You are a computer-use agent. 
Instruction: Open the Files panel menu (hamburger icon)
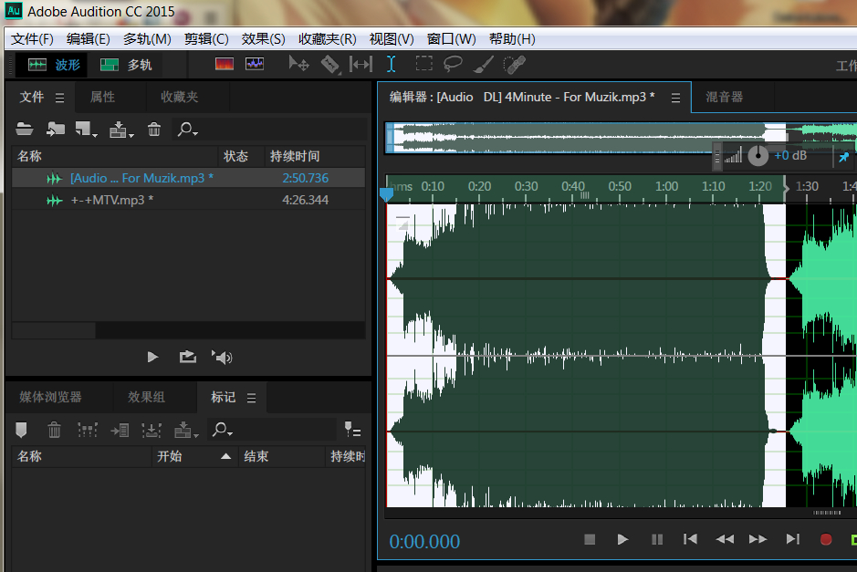click(x=60, y=98)
